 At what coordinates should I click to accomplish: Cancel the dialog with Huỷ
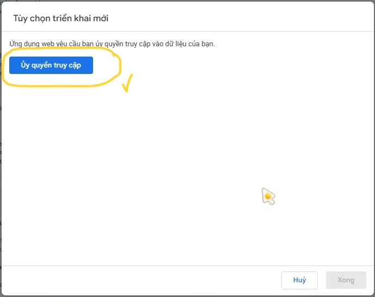(299, 280)
